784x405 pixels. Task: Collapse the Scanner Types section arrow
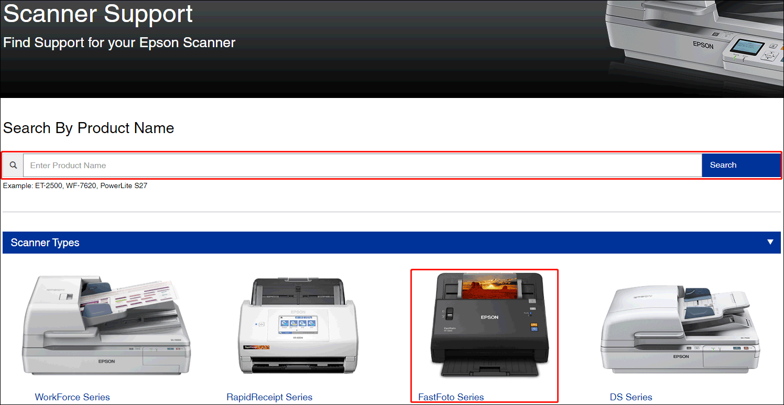coord(770,242)
